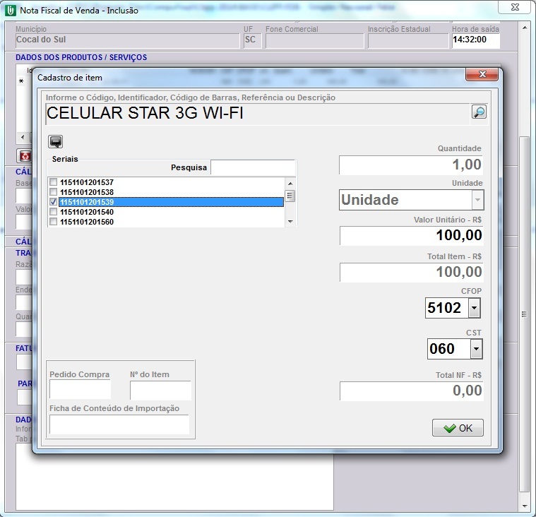Screen dimensions: 536x517
Task: Click the Ficha de Conteúdo de Importação field
Action: coord(119,424)
